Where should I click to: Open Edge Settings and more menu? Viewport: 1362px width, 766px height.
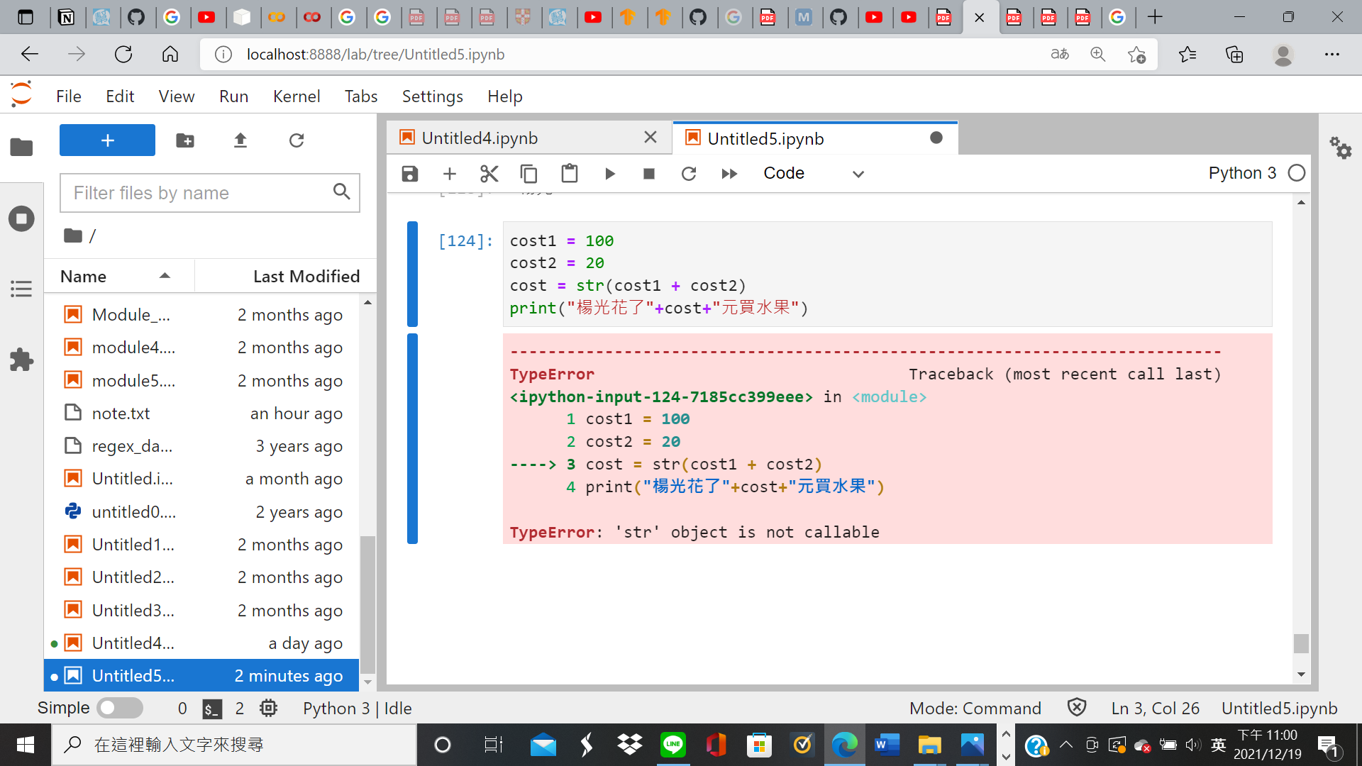1333,54
